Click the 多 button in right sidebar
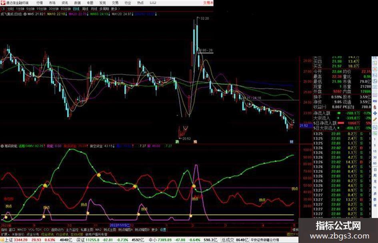Screen dimensions: 378x243 coord(375,194)
